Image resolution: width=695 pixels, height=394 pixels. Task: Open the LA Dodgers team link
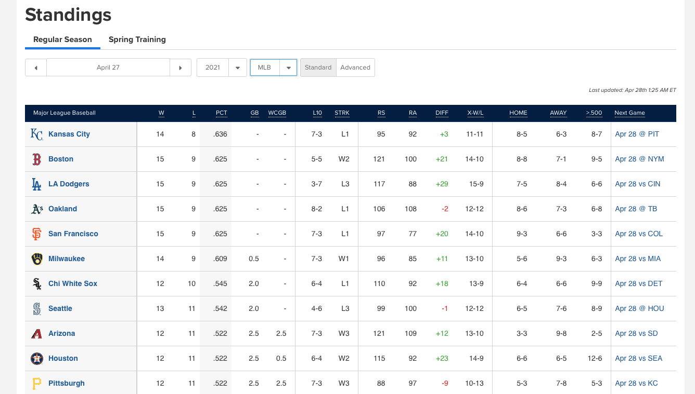point(69,184)
